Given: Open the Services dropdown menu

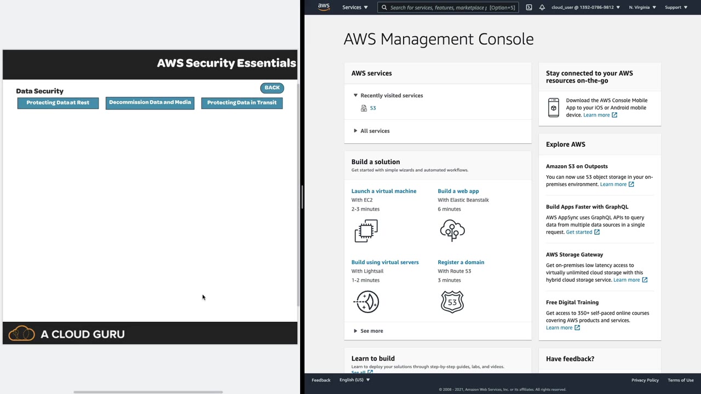Looking at the screenshot, I should 355,8.
